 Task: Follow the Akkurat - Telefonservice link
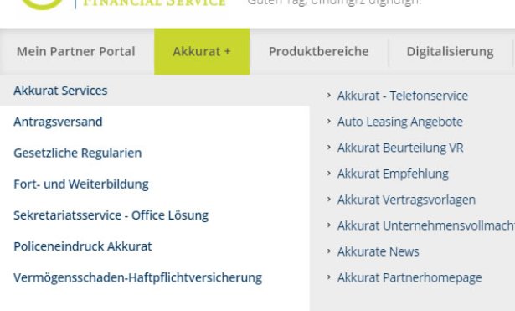(402, 96)
